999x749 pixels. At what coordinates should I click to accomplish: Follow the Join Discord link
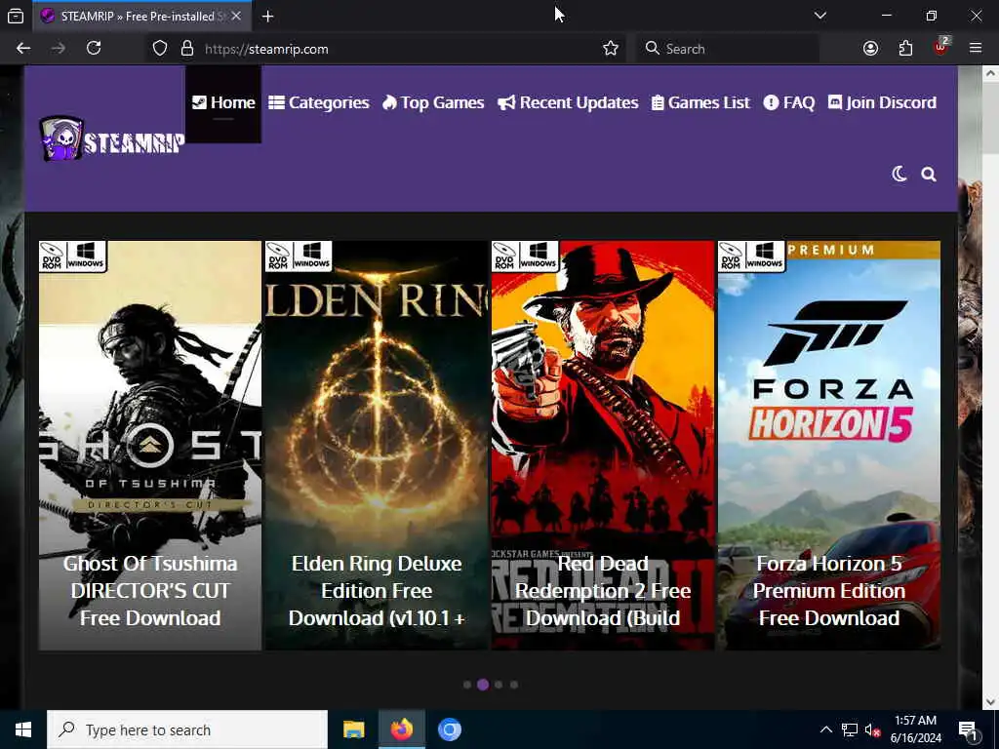(x=882, y=102)
